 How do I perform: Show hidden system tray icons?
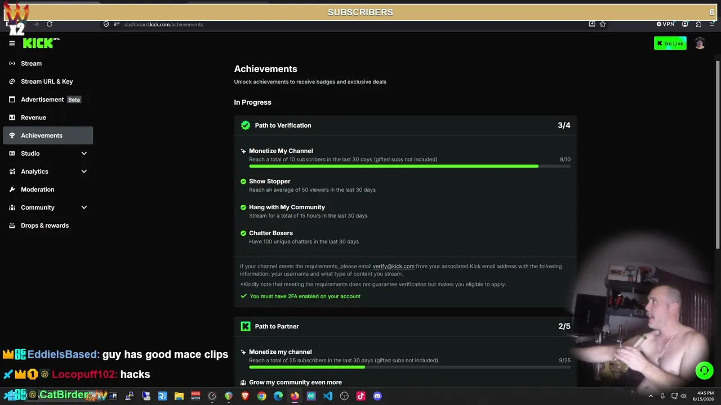coord(651,396)
